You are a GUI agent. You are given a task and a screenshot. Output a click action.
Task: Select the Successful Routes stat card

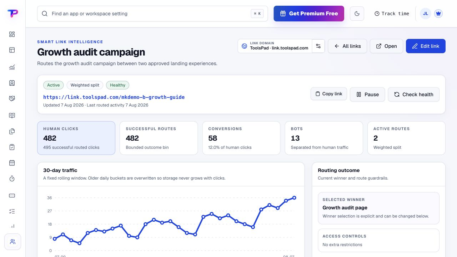tap(159, 138)
